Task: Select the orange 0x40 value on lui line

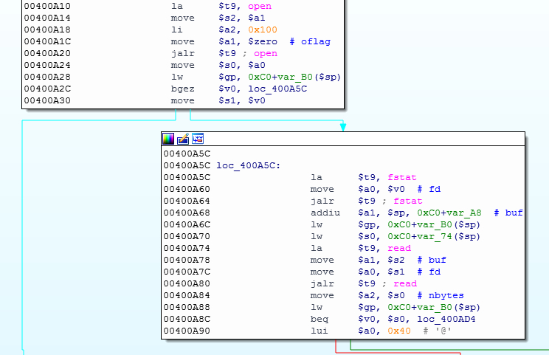Action: point(399,331)
